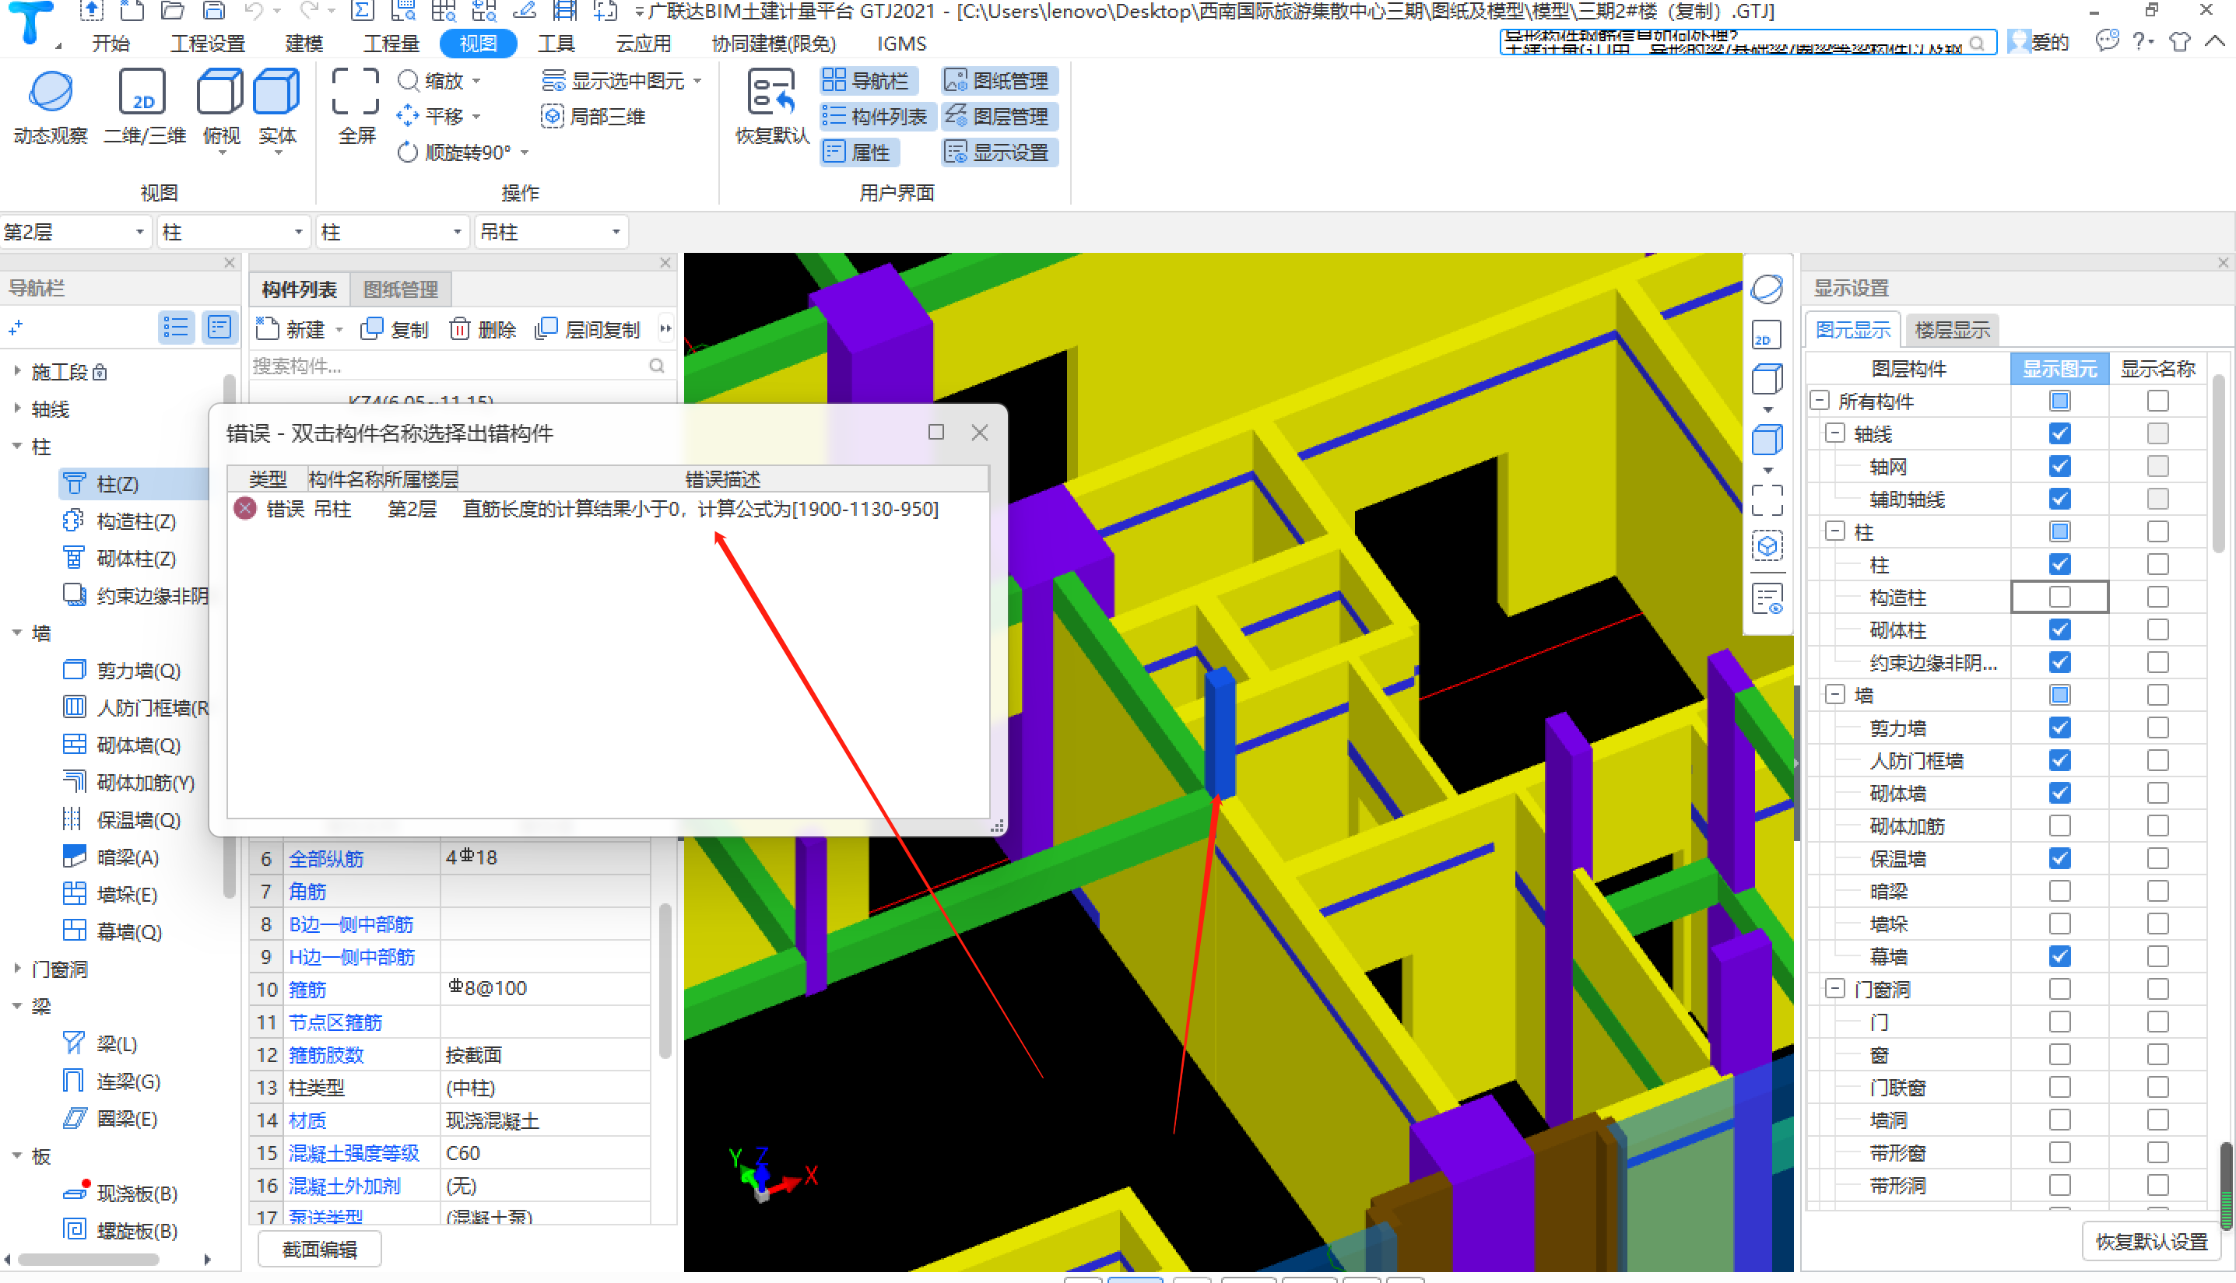Click the save icon in title bar

213,11
